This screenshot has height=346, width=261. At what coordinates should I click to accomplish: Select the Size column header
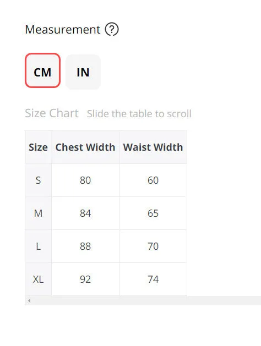coord(38,147)
